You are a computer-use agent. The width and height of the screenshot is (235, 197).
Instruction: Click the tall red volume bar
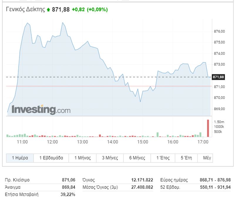[x=208, y=128]
